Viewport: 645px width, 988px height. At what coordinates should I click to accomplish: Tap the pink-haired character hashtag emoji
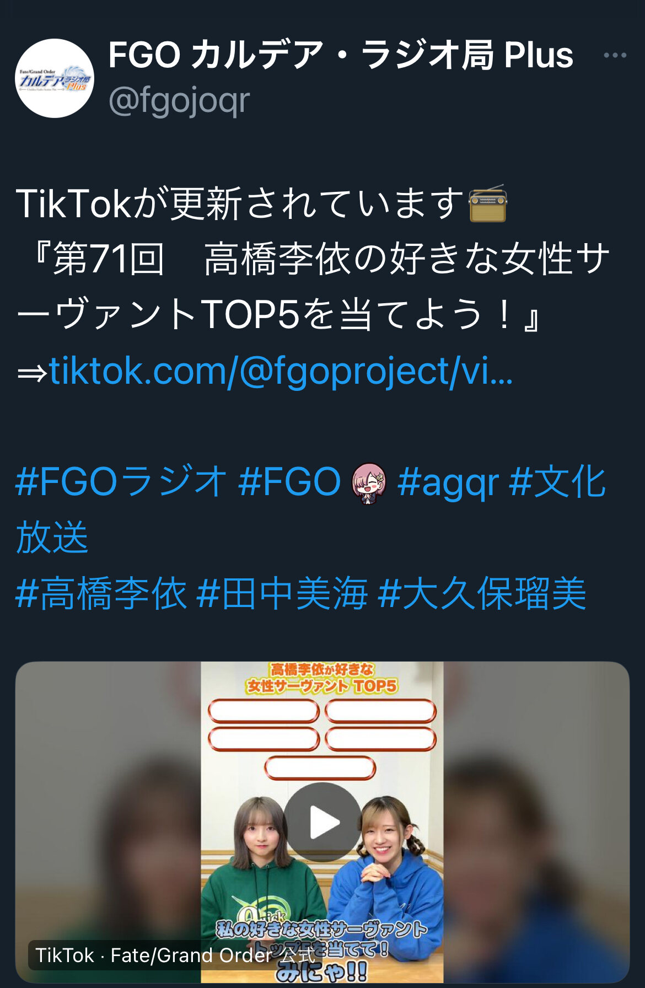(x=369, y=483)
